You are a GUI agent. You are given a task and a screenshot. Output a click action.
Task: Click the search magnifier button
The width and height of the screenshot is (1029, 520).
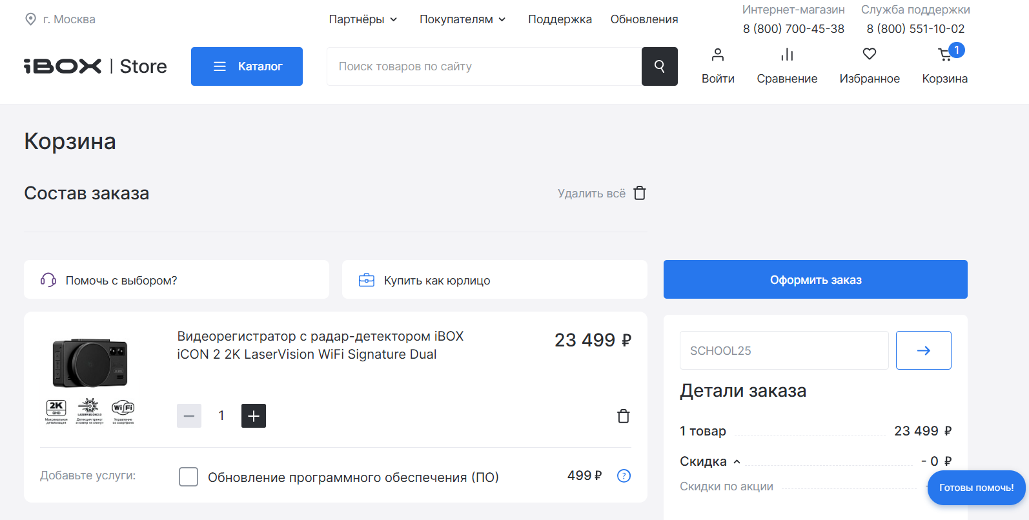click(x=660, y=66)
